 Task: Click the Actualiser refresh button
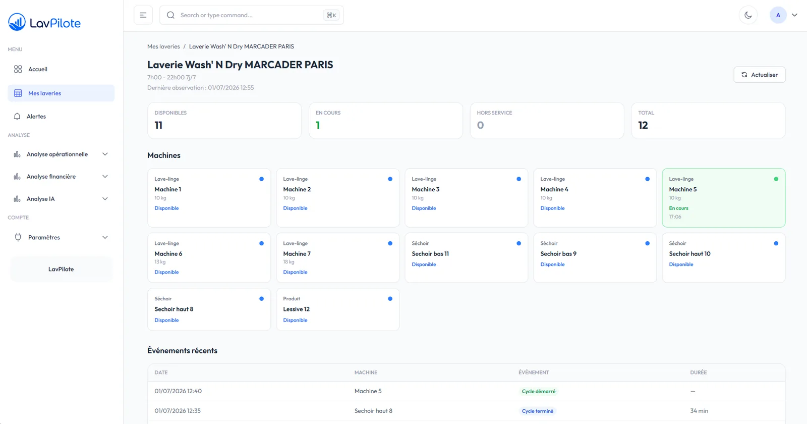point(760,75)
